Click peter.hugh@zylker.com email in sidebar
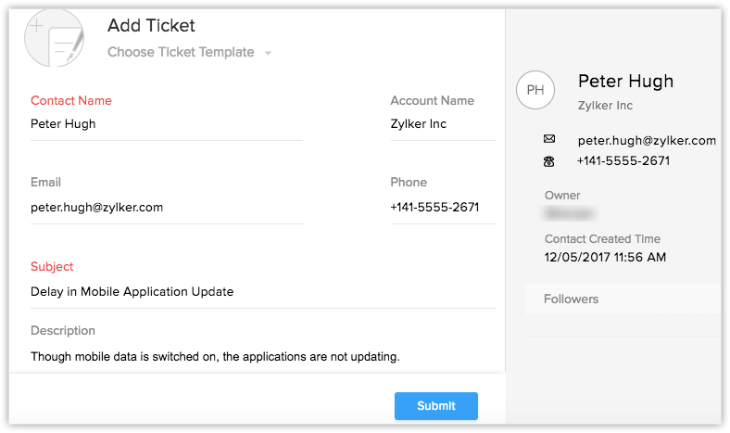The image size is (730, 433). (646, 141)
